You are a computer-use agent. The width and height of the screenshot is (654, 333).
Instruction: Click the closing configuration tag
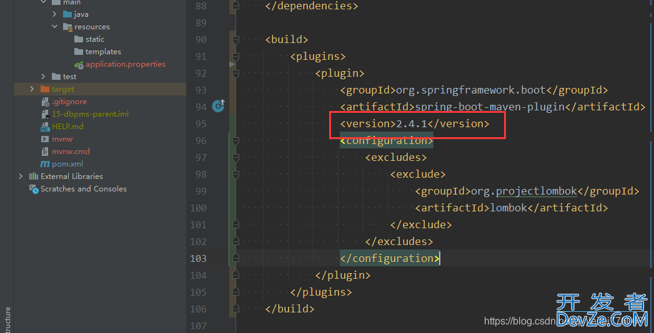tap(390, 259)
